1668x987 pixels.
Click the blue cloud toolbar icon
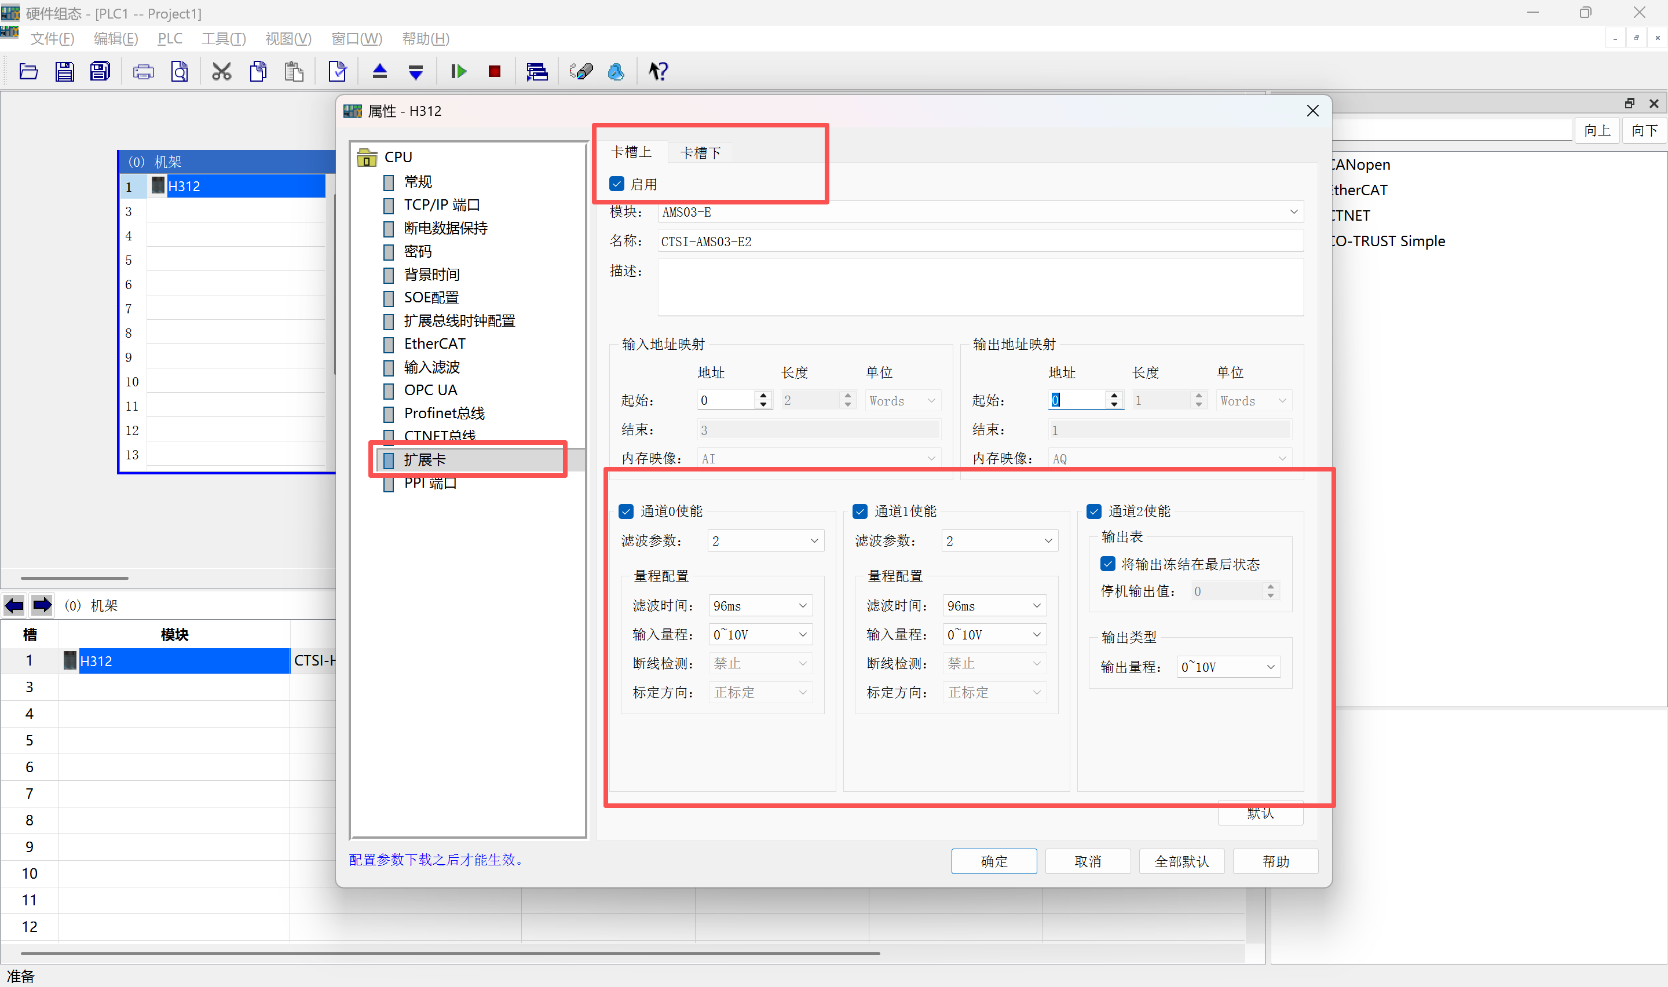616,71
